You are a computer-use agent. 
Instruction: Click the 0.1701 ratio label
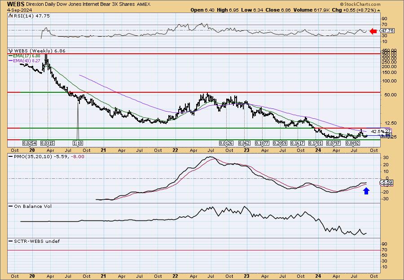tap(316, 143)
